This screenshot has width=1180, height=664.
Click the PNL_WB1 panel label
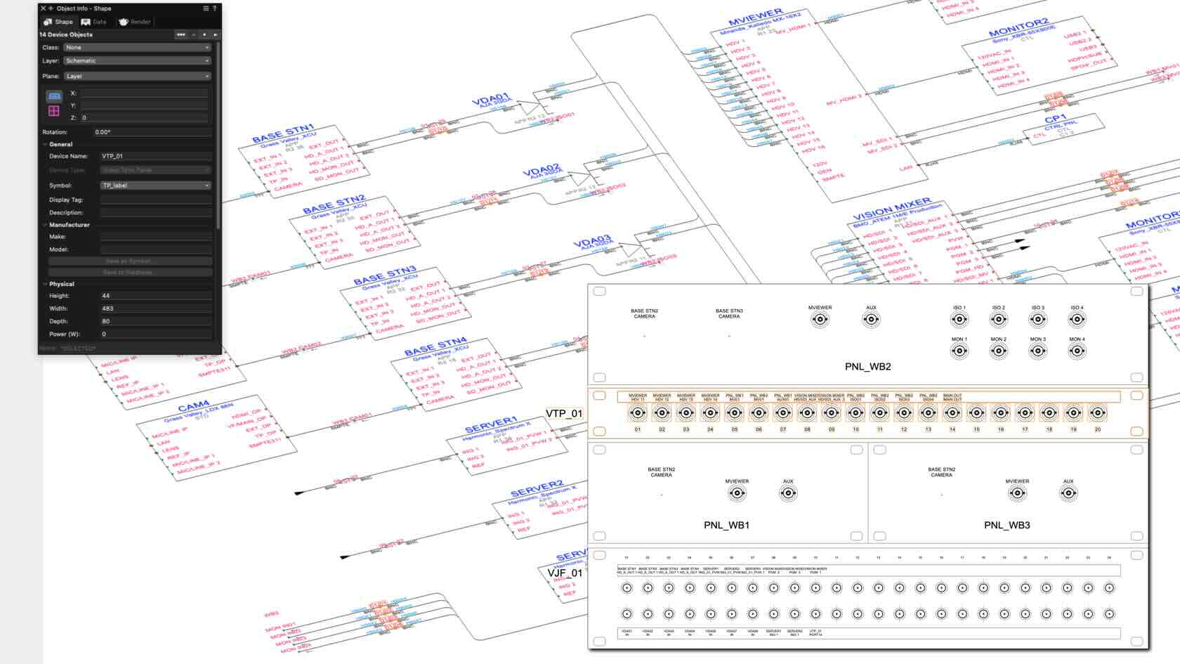pyautogui.click(x=726, y=525)
